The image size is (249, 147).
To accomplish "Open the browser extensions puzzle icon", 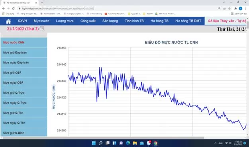I will coord(235,9).
